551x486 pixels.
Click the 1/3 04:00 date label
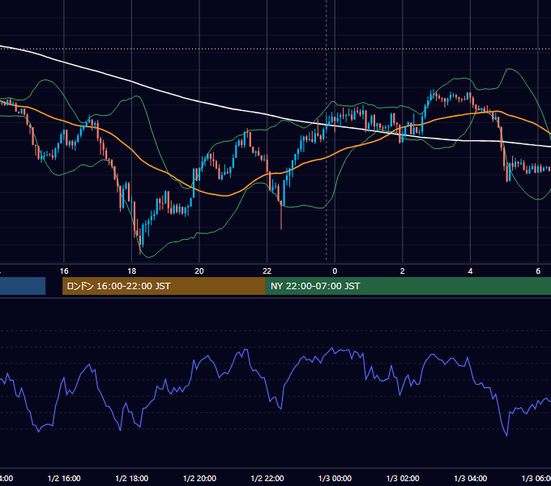(471, 478)
